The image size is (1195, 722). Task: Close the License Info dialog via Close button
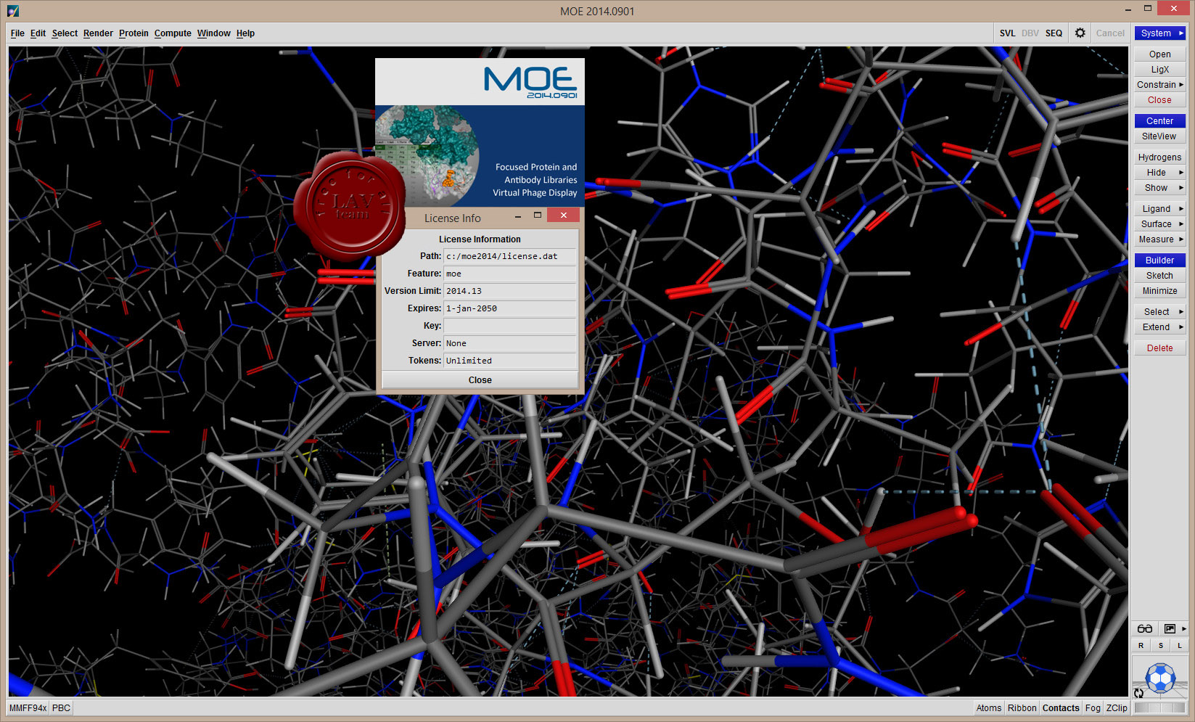(480, 380)
